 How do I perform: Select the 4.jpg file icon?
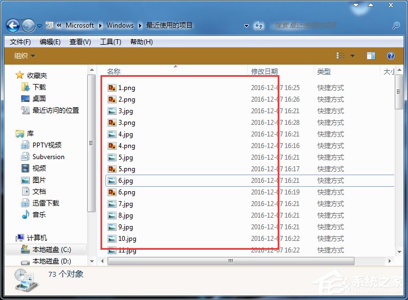point(112,134)
